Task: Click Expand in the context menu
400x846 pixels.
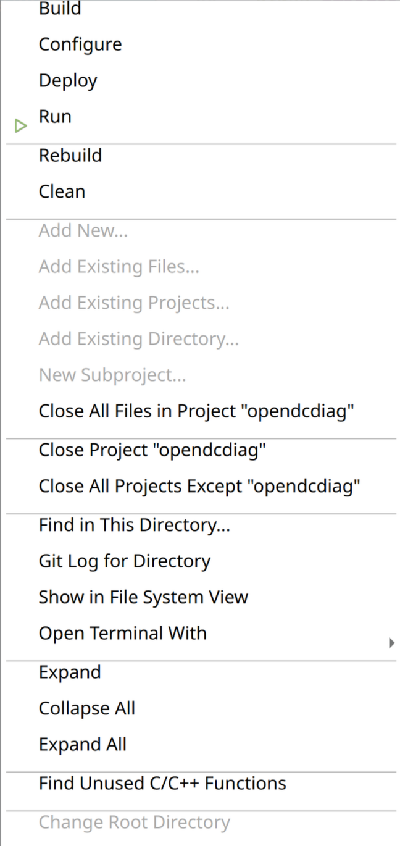Action: pos(70,672)
